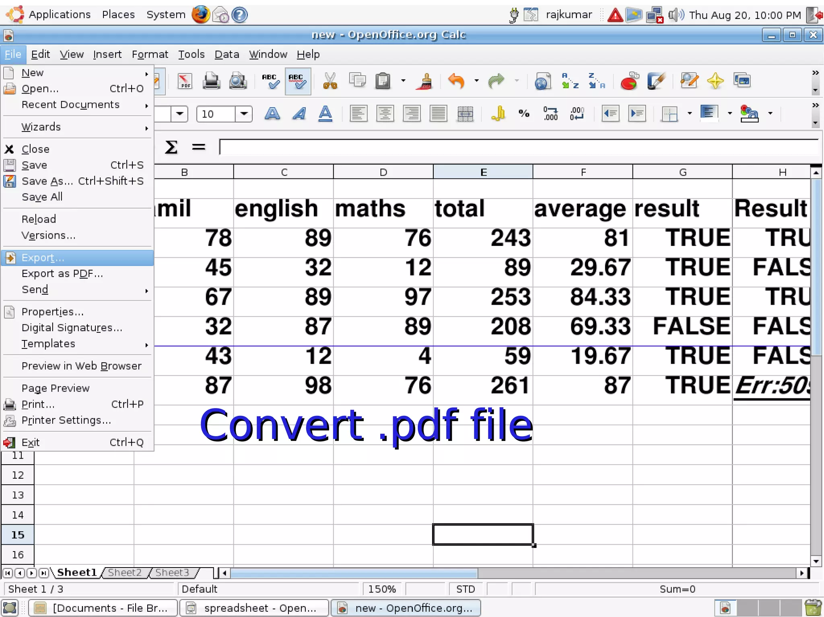This screenshot has height=617, width=824.
Task: Toggle Align Left icon
Action: tap(358, 114)
